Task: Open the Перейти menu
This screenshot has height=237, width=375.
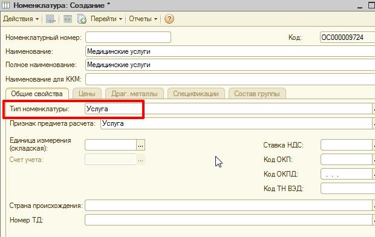Action: click(106, 19)
